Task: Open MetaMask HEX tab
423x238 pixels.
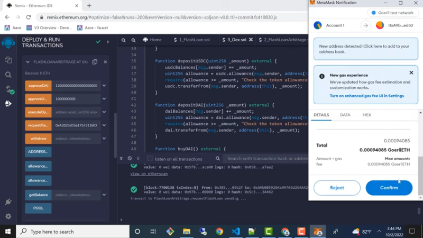Action: [367, 115]
